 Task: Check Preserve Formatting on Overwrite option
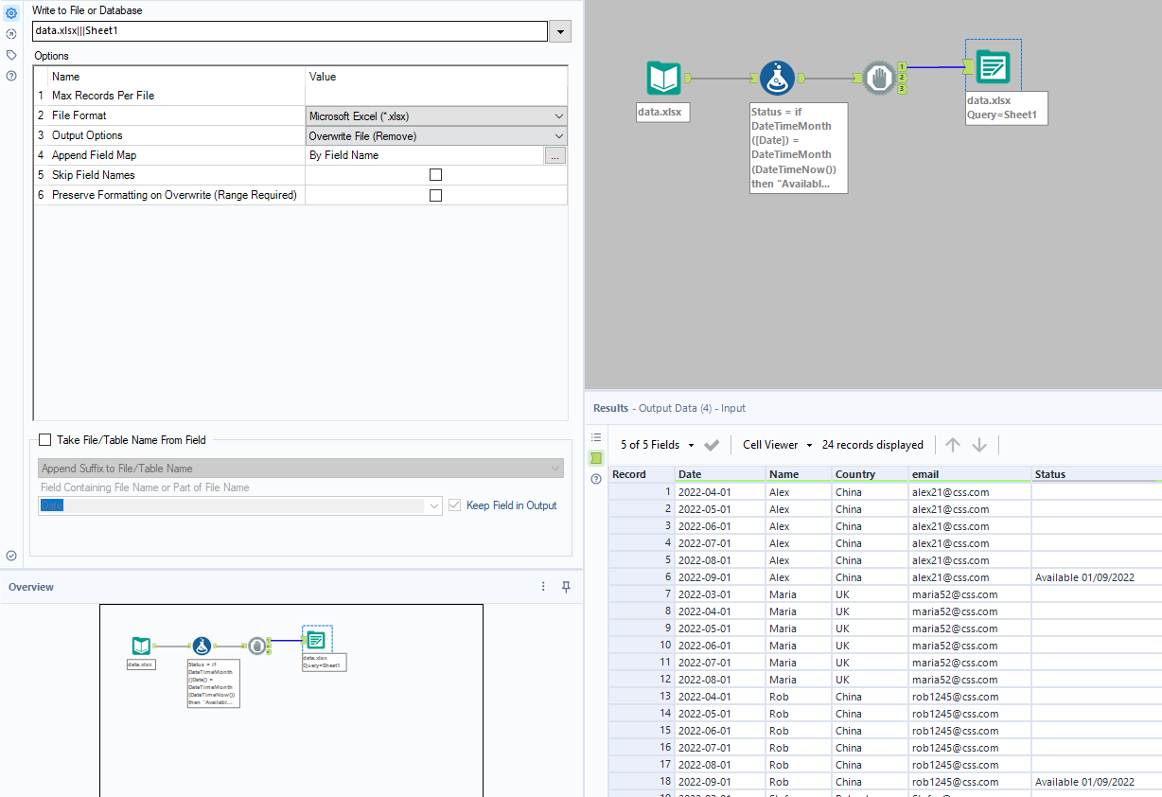tap(435, 195)
